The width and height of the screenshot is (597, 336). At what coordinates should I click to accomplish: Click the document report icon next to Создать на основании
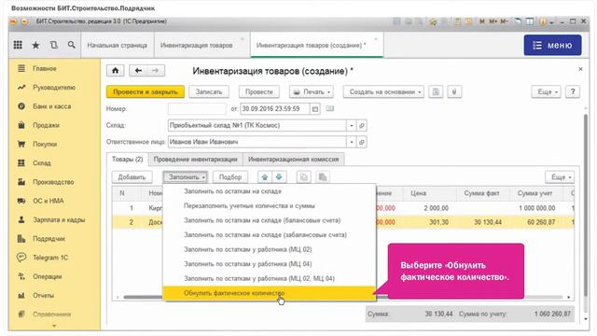436,91
